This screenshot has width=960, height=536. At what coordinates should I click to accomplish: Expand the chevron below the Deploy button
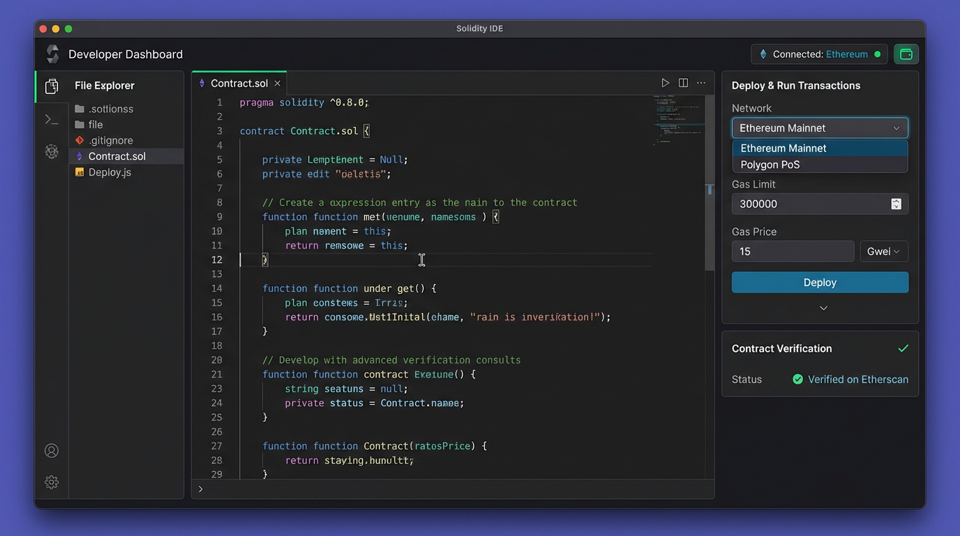823,308
